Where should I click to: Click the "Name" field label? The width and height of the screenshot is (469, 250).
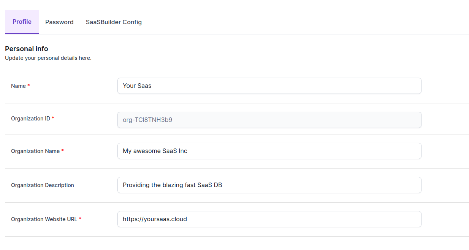click(x=18, y=86)
